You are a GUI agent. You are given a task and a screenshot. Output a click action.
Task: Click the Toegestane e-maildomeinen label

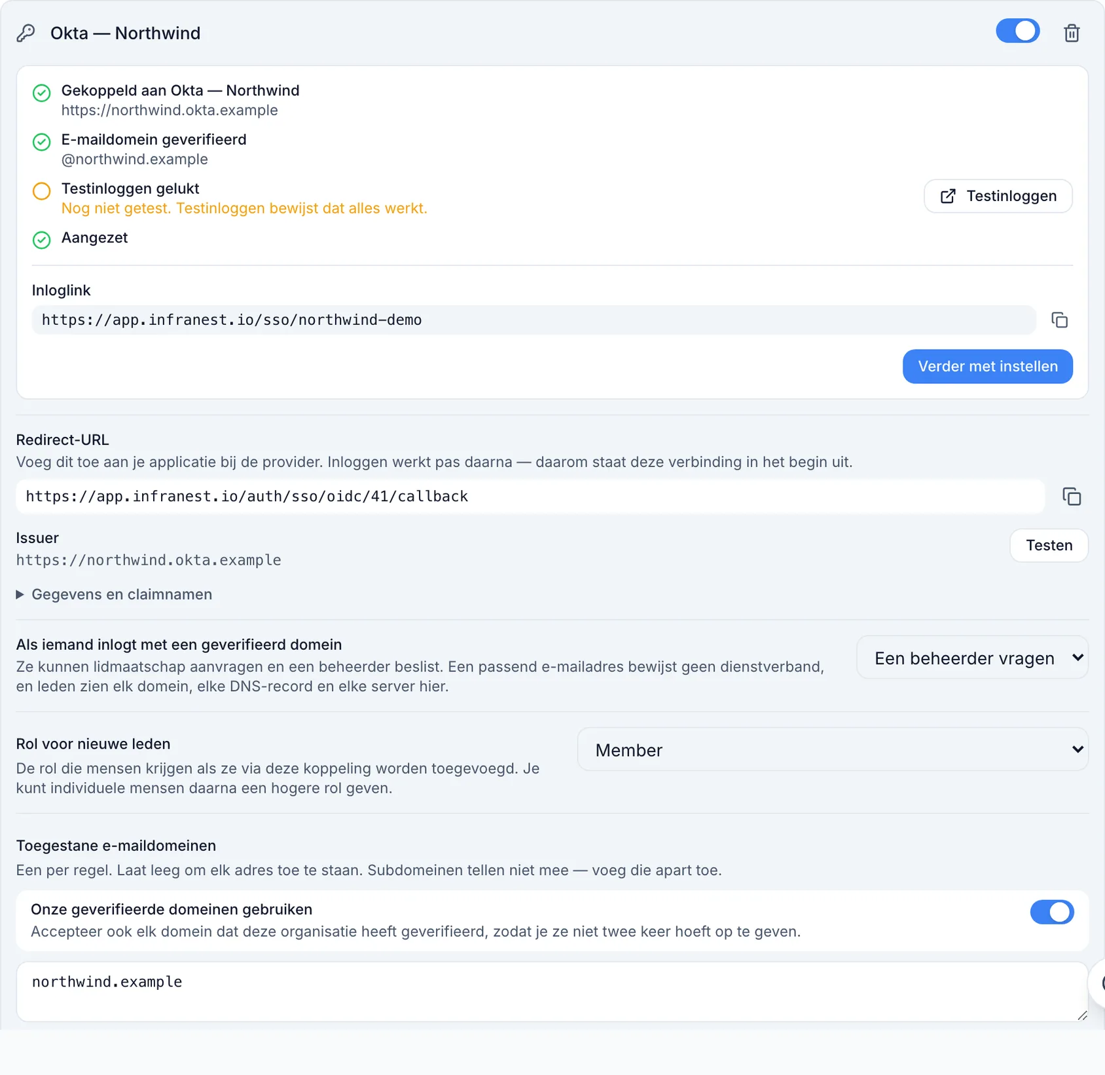pos(116,846)
